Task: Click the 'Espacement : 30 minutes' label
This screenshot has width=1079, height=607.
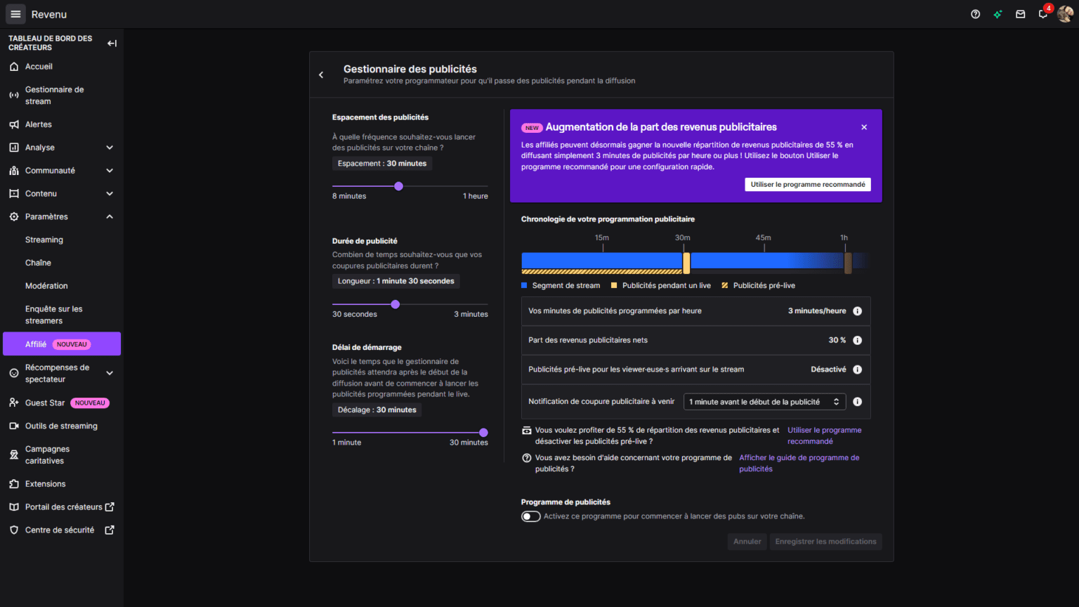Action: pyautogui.click(x=382, y=164)
